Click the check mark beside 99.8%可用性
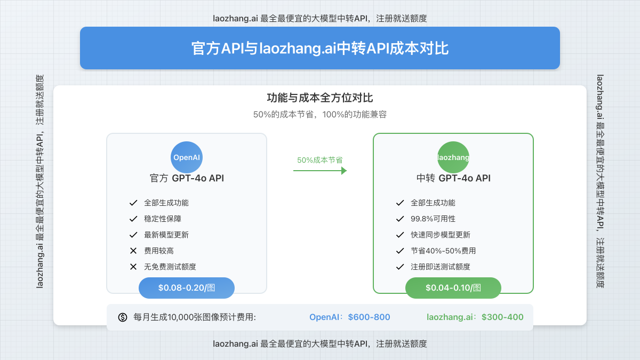Viewport: 640px width, 360px height. click(x=400, y=219)
